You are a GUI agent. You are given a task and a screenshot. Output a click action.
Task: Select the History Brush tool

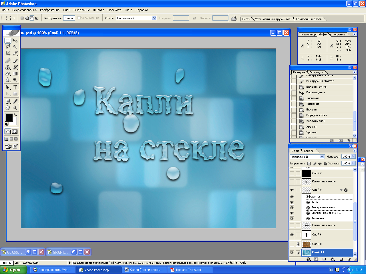[x=15, y=67]
